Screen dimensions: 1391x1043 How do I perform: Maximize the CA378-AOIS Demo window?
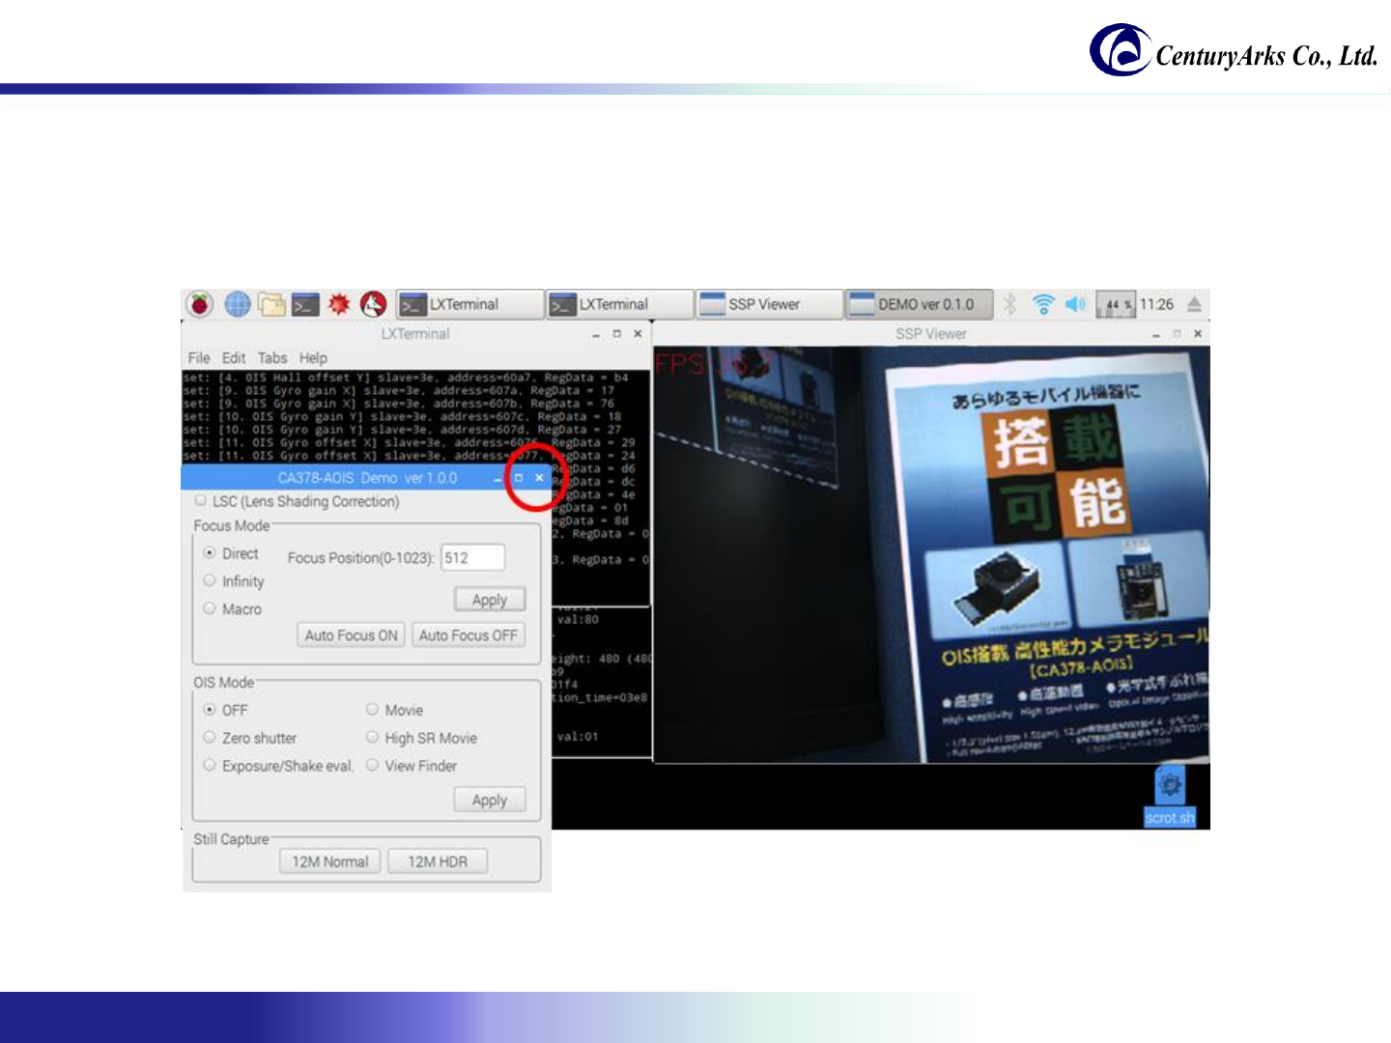tap(519, 478)
